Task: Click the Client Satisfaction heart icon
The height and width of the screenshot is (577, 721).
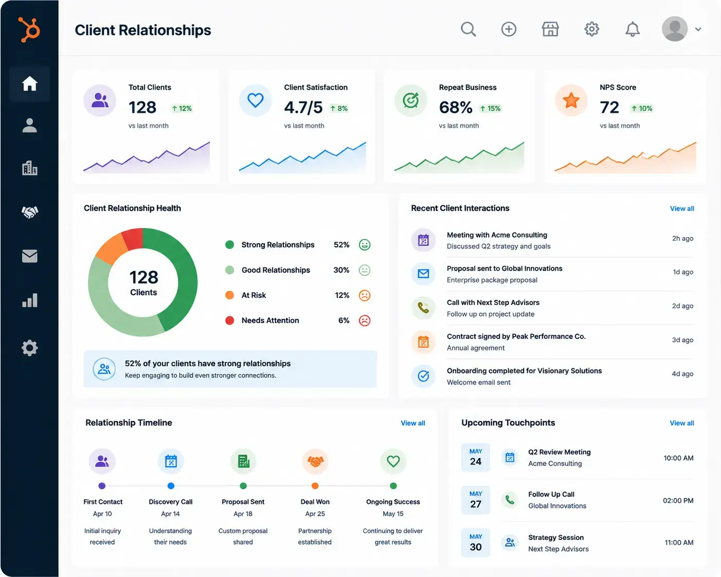Action: (256, 100)
